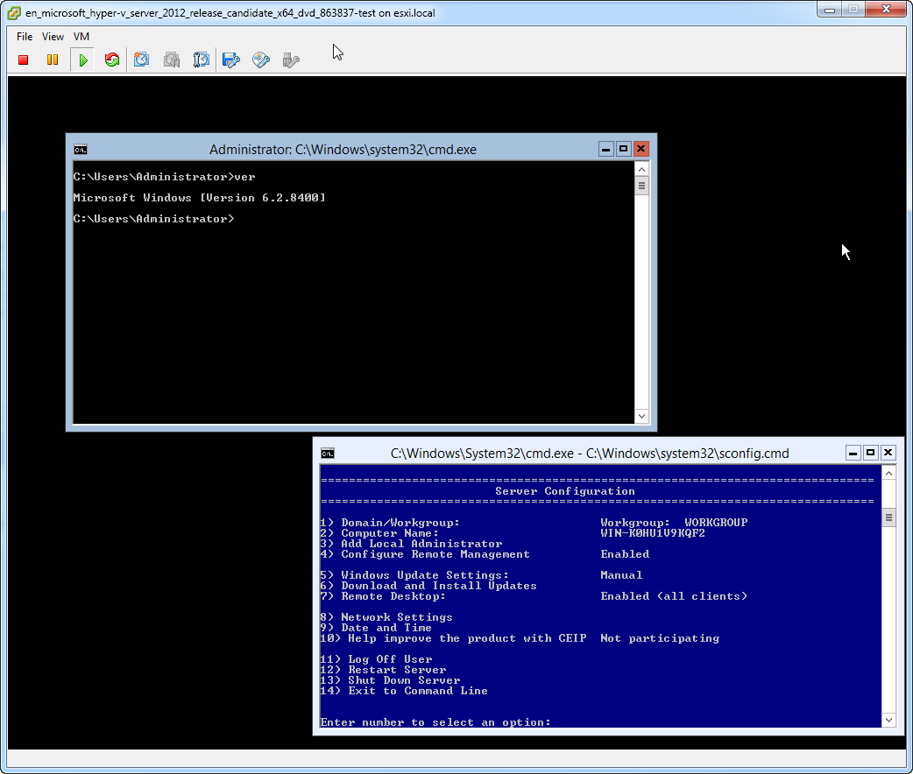Click the 'Enter number to select an option:' prompt

click(x=435, y=722)
